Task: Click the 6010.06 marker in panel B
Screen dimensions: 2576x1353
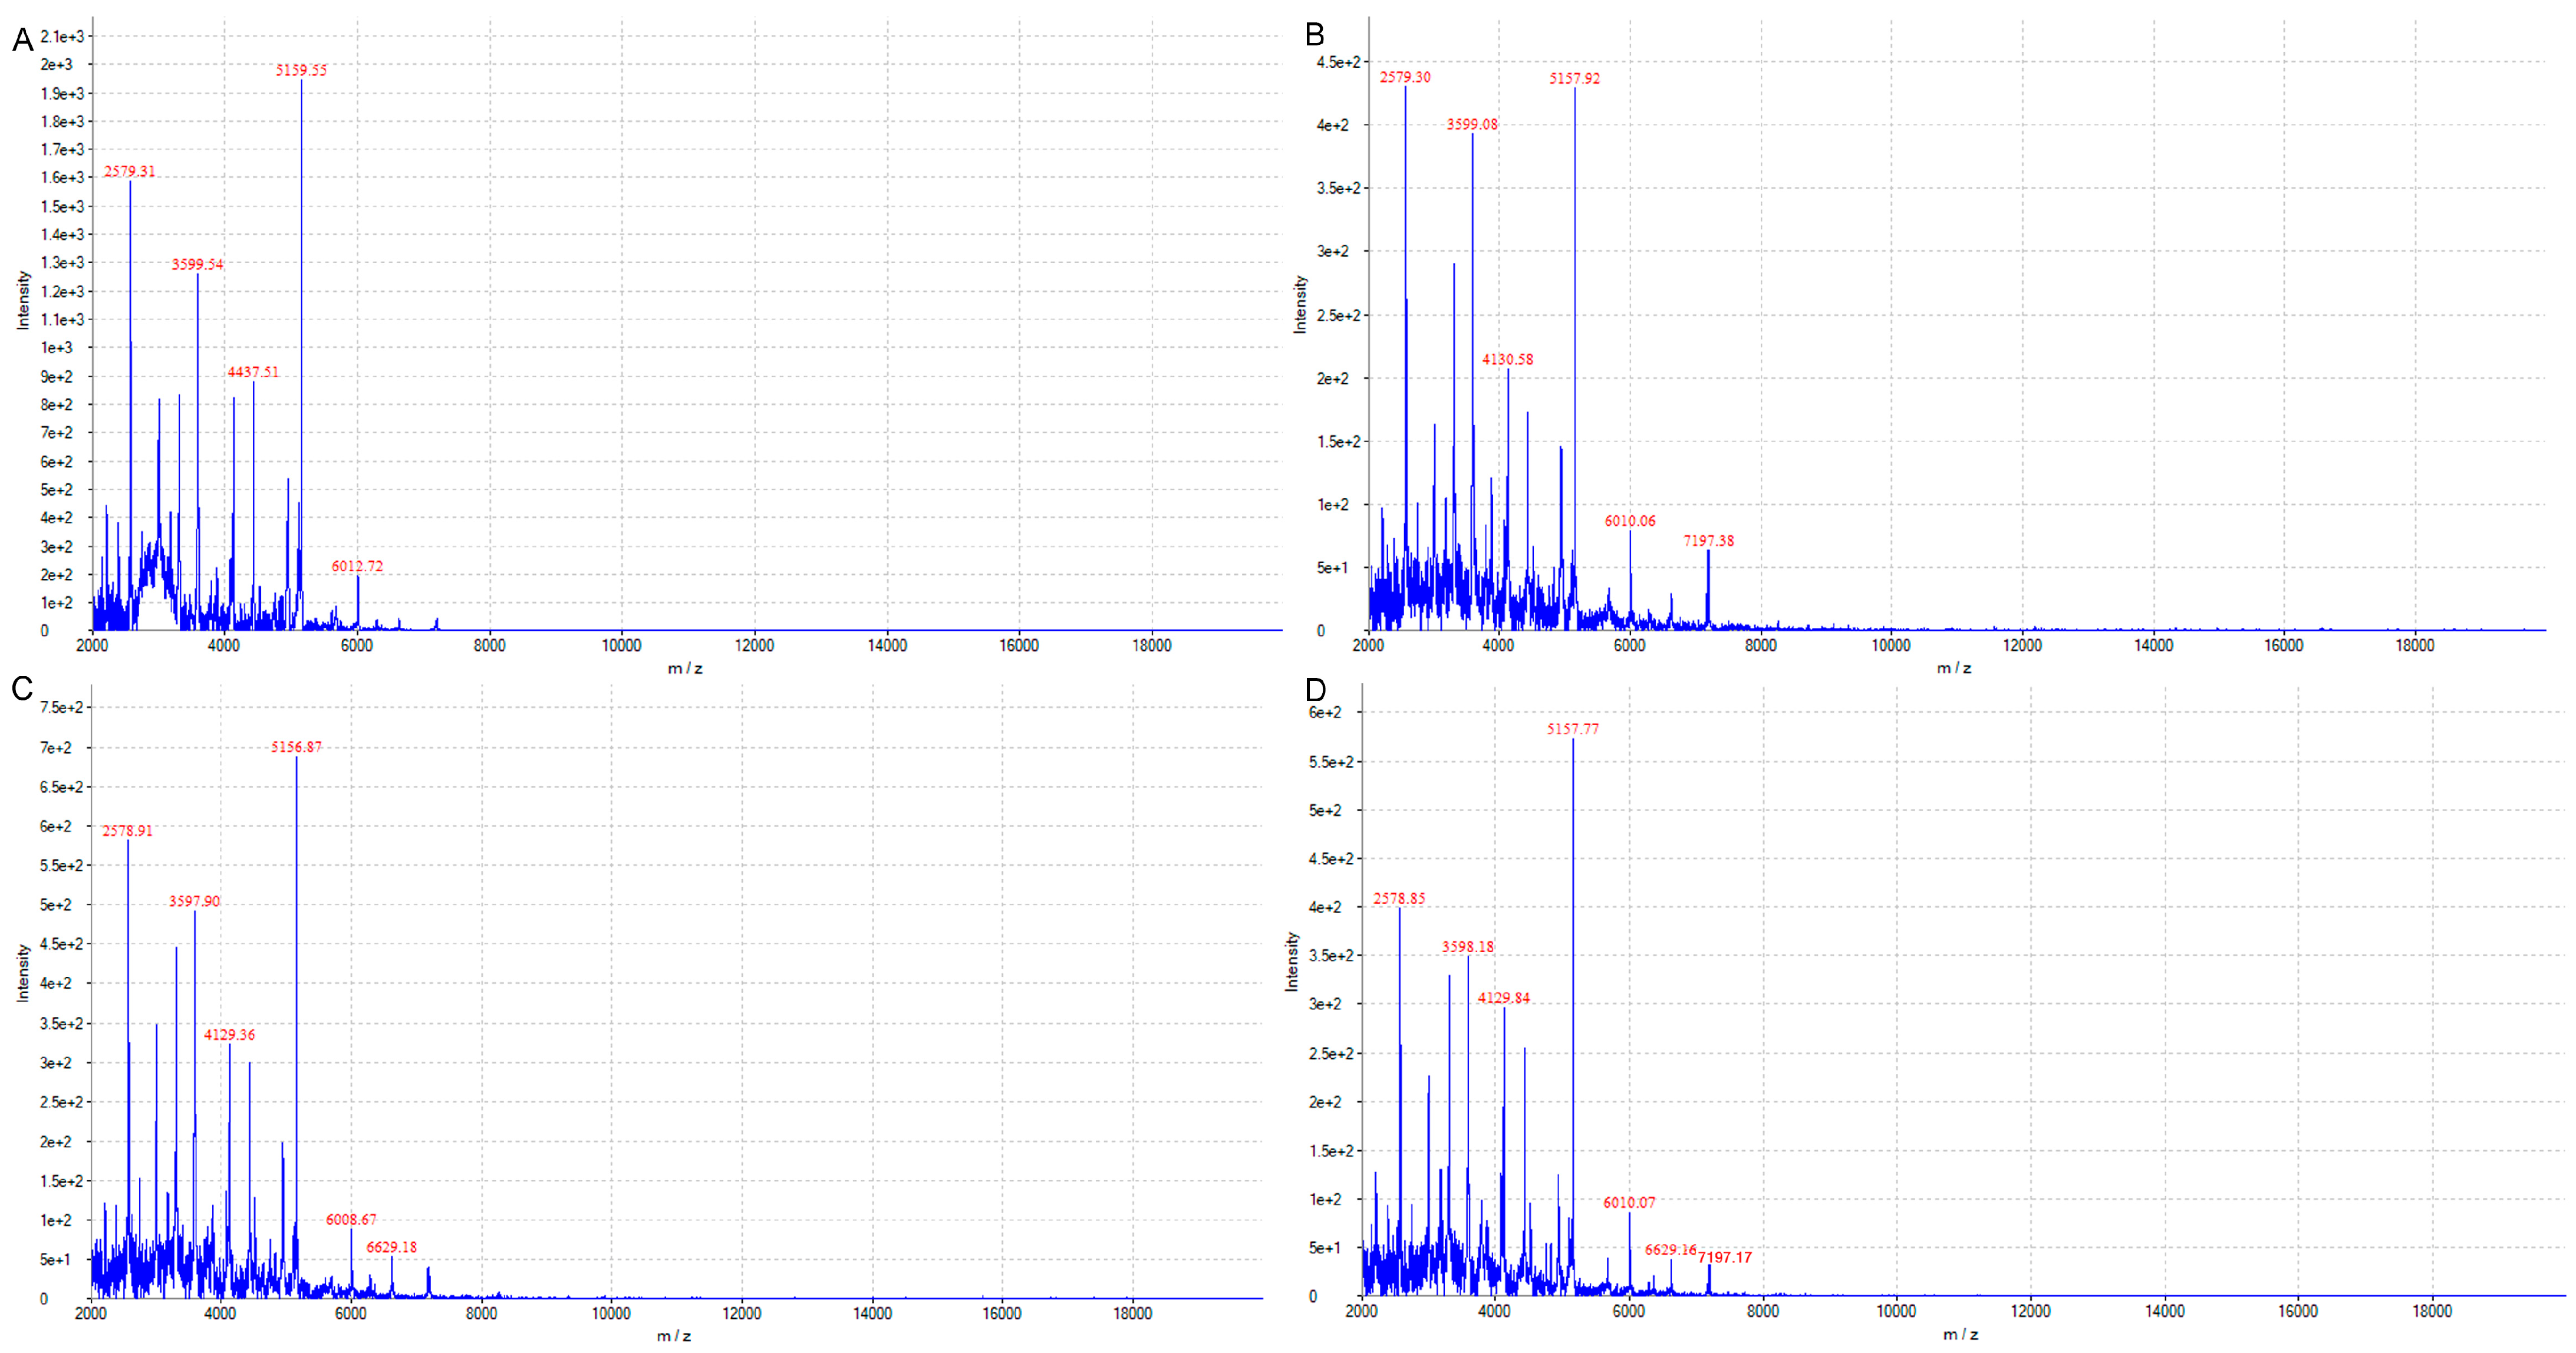Action: click(x=1630, y=521)
